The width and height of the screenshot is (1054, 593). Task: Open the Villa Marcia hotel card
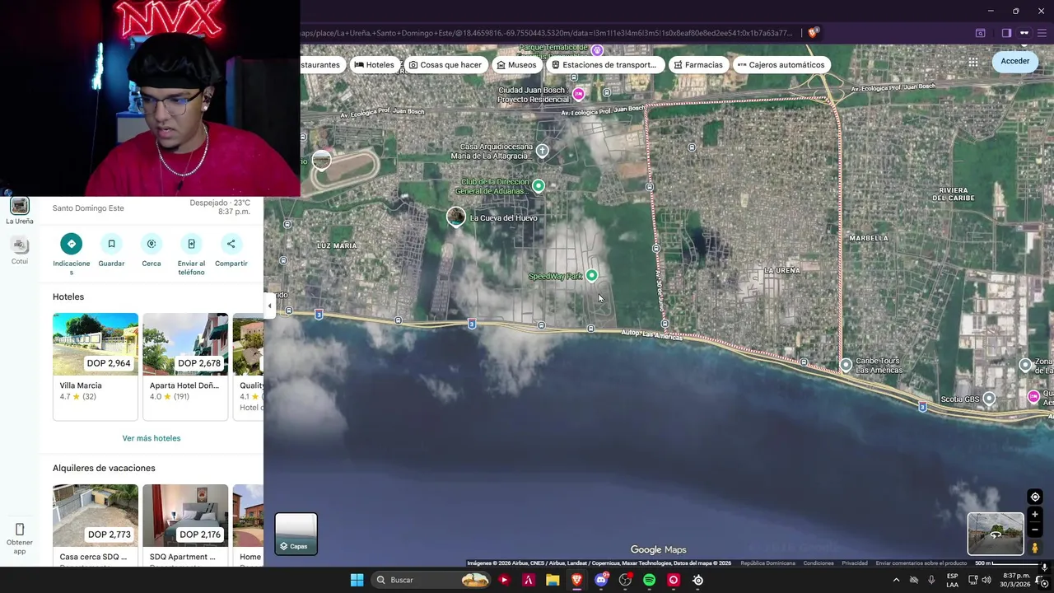(96, 367)
